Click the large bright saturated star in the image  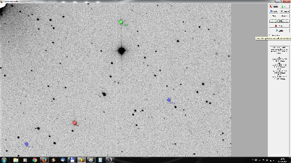(121, 50)
